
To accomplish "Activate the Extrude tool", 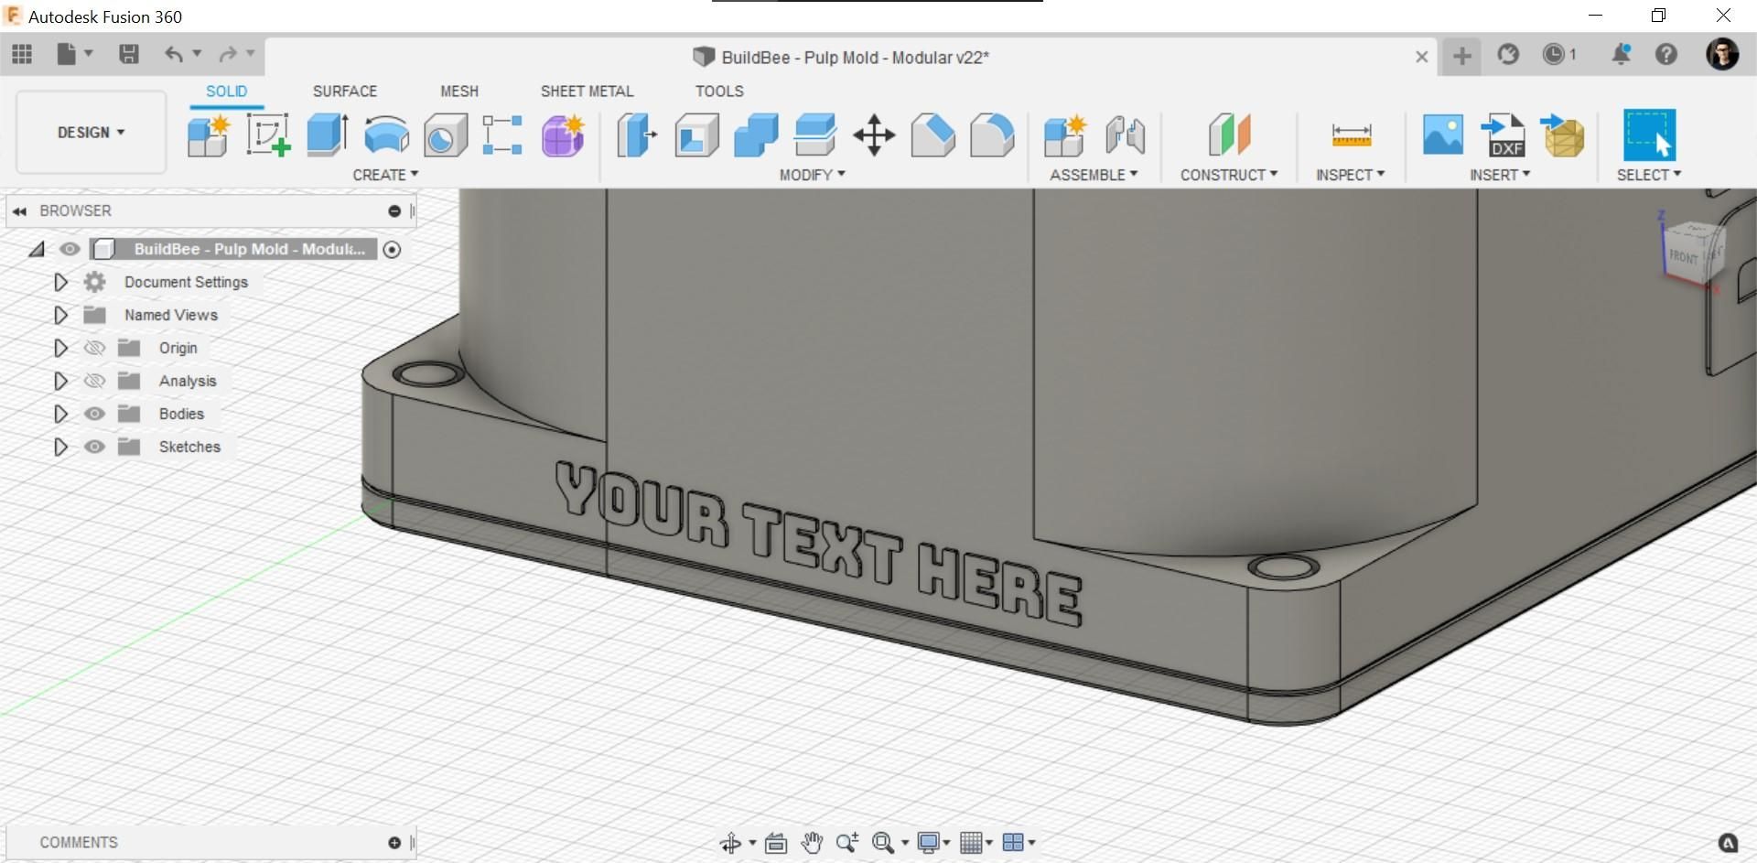I will coord(327,135).
